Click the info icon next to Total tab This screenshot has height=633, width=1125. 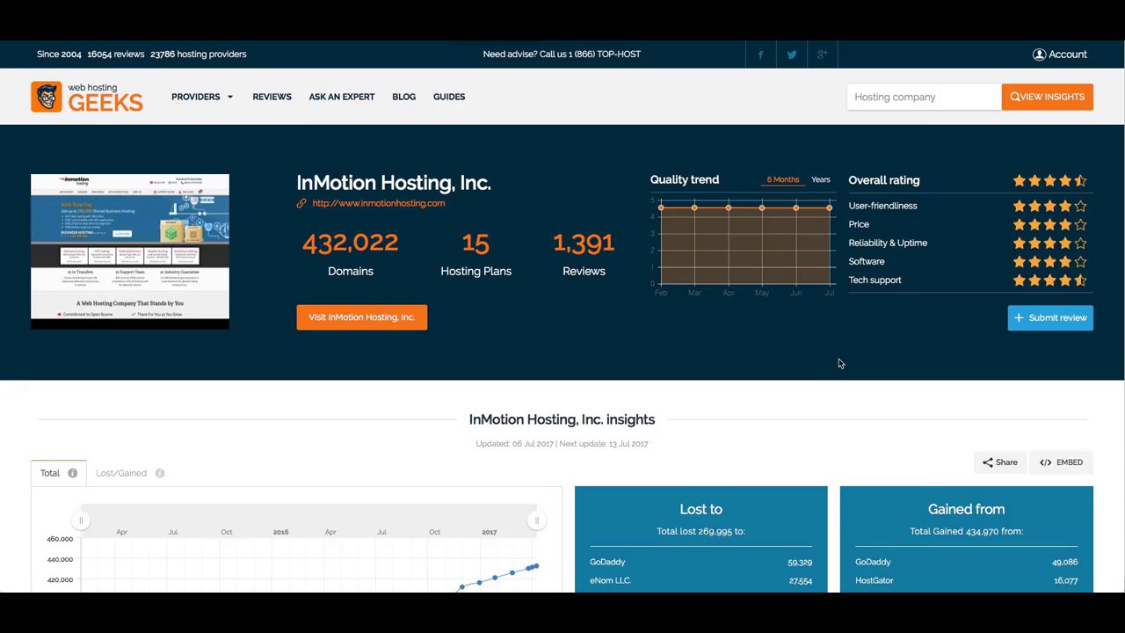coord(73,473)
